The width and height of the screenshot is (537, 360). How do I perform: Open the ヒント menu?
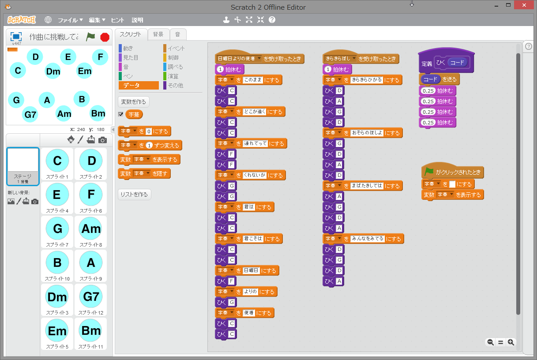(x=117, y=20)
